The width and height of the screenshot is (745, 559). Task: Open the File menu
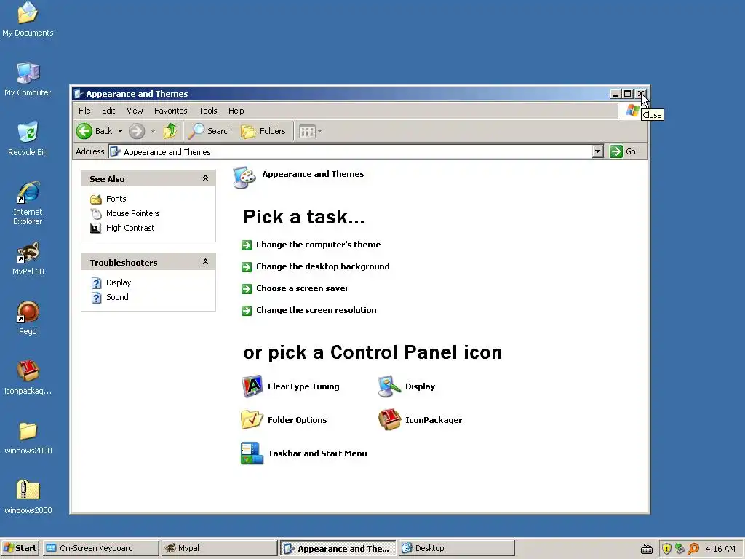click(84, 111)
